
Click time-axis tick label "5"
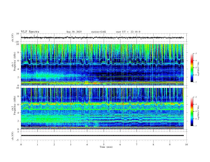click(x=104, y=145)
